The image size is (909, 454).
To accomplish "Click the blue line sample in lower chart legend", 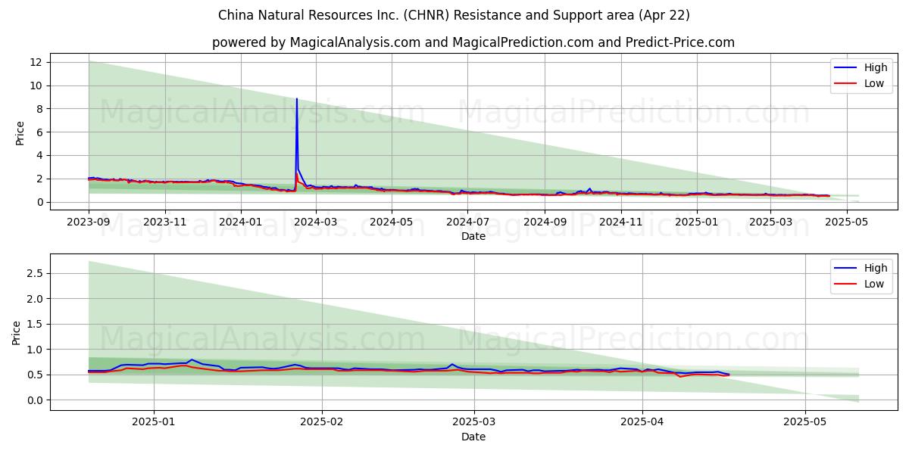I will 846,268.
